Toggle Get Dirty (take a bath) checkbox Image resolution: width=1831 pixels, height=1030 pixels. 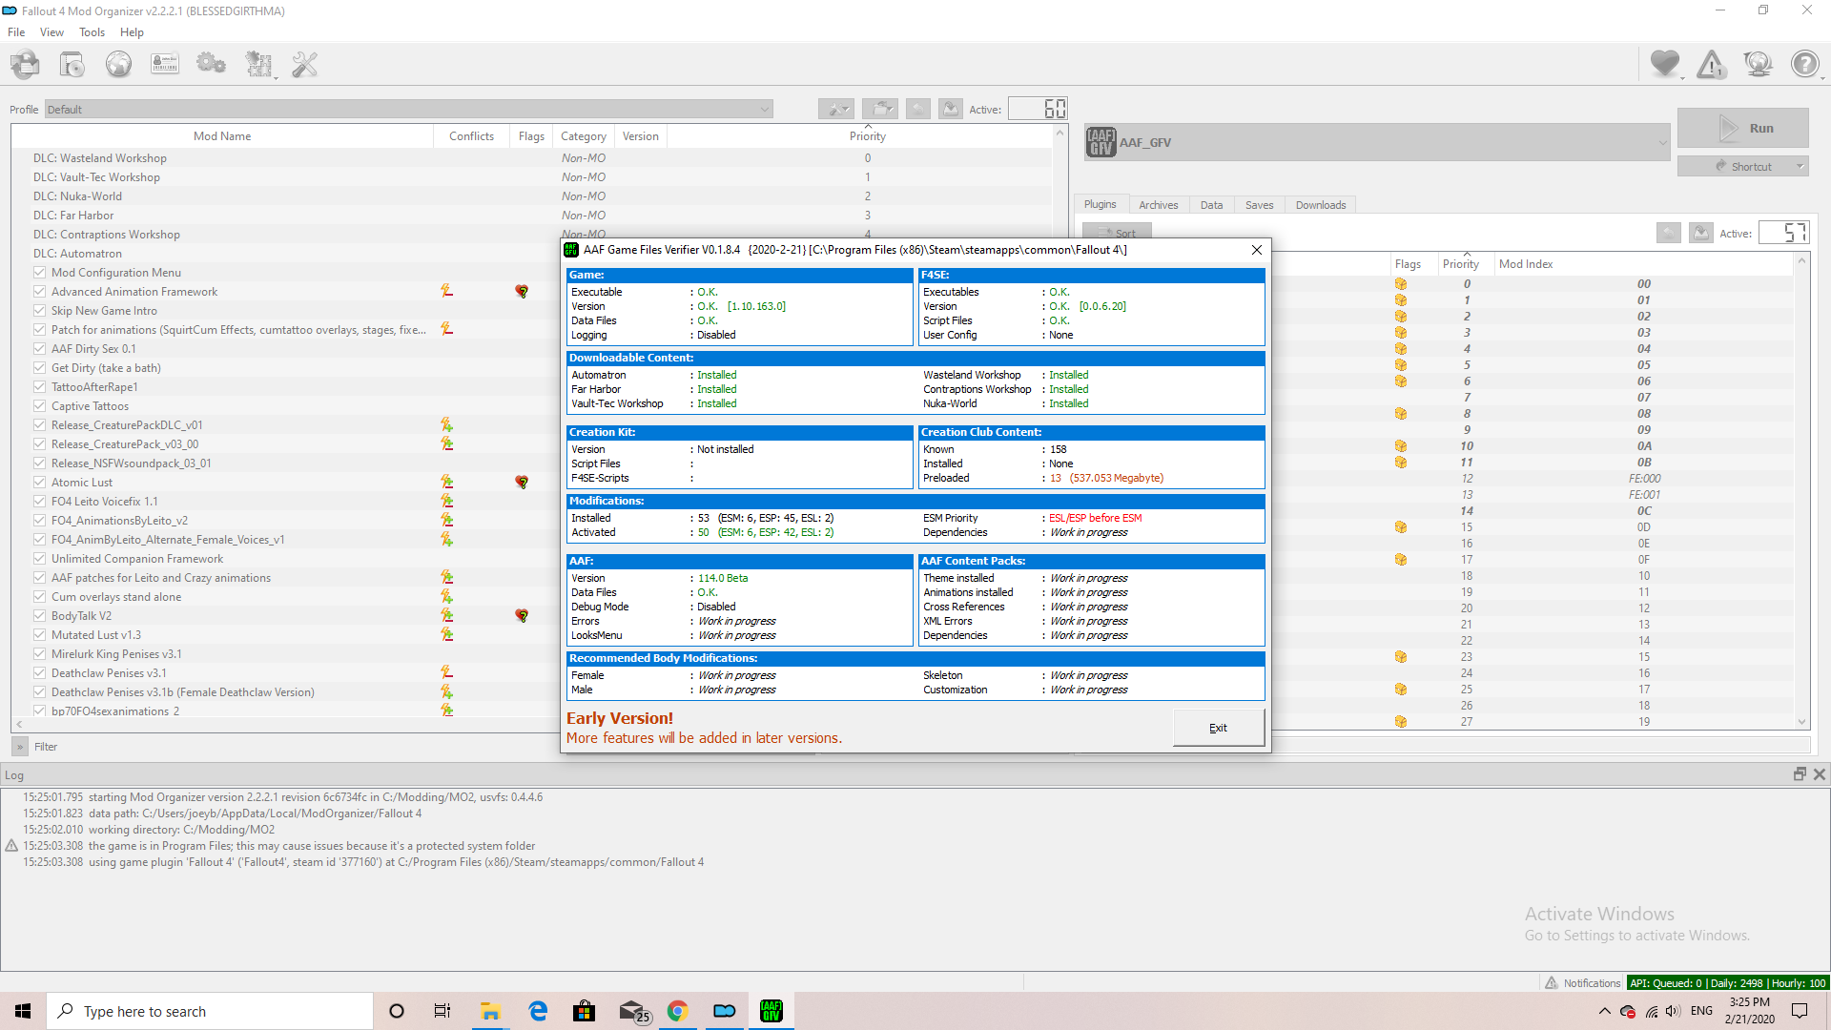[x=40, y=367]
